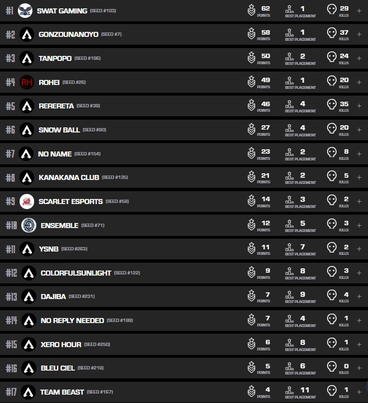Expand the Bleu Ciel row with plus
The height and width of the screenshot is (403, 368).
(x=359, y=368)
